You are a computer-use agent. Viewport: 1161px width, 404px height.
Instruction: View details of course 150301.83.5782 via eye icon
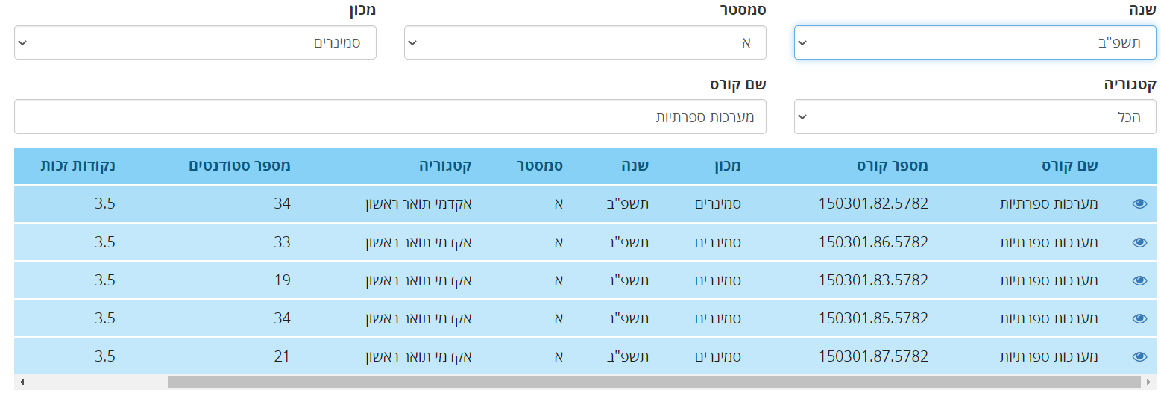pyautogui.click(x=1139, y=280)
